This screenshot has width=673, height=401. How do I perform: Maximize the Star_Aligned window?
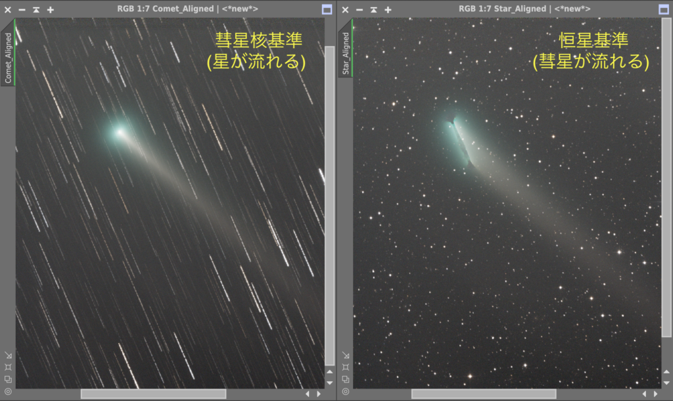click(664, 9)
